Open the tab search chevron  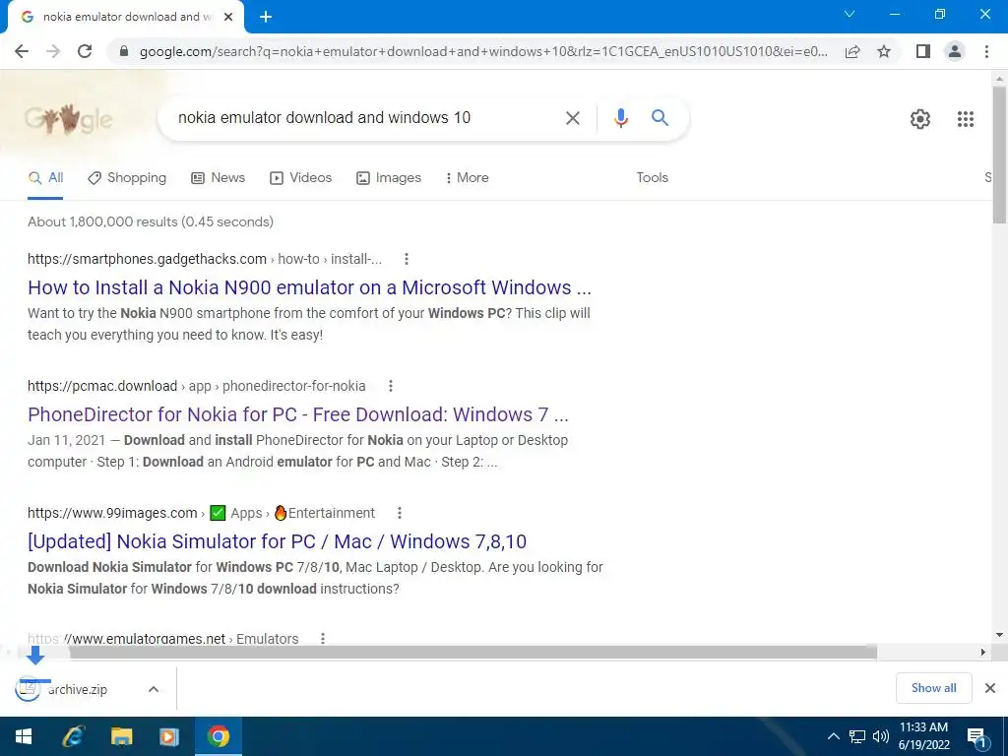pos(850,14)
